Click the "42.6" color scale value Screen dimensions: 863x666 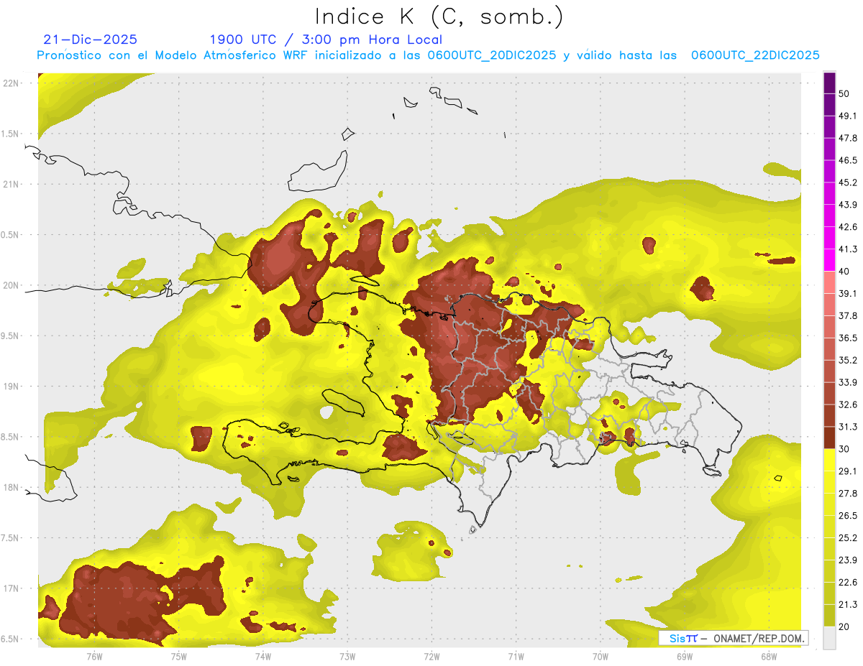(848, 227)
